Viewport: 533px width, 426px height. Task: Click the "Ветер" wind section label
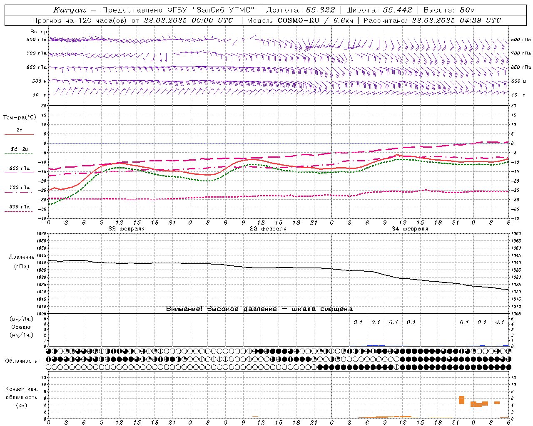[x=39, y=32]
